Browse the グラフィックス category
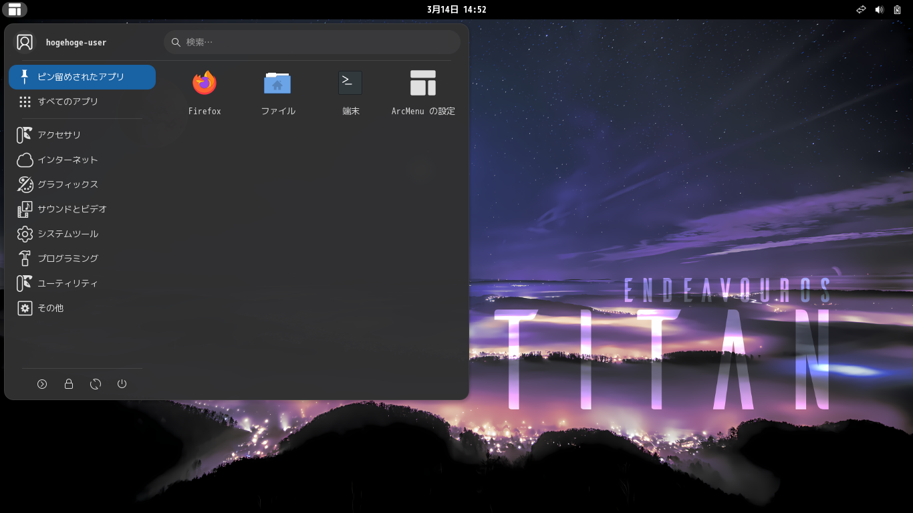The height and width of the screenshot is (513, 913). pyautogui.click(x=82, y=184)
